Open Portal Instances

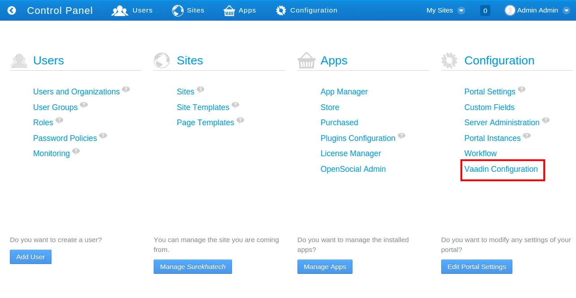tap(492, 138)
